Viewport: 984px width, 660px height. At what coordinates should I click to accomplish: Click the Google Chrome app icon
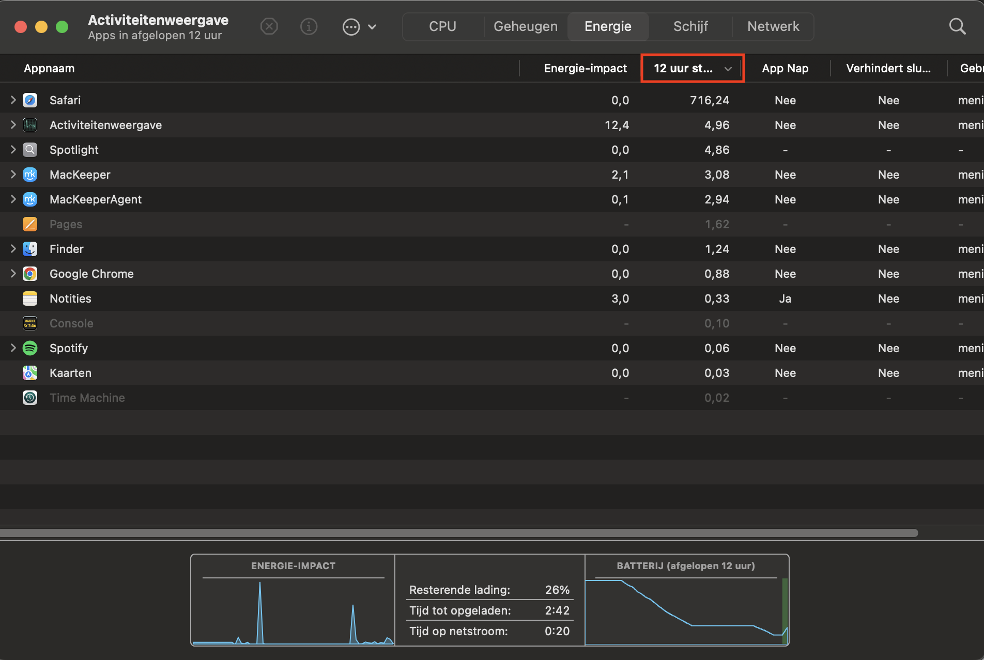point(30,274)
